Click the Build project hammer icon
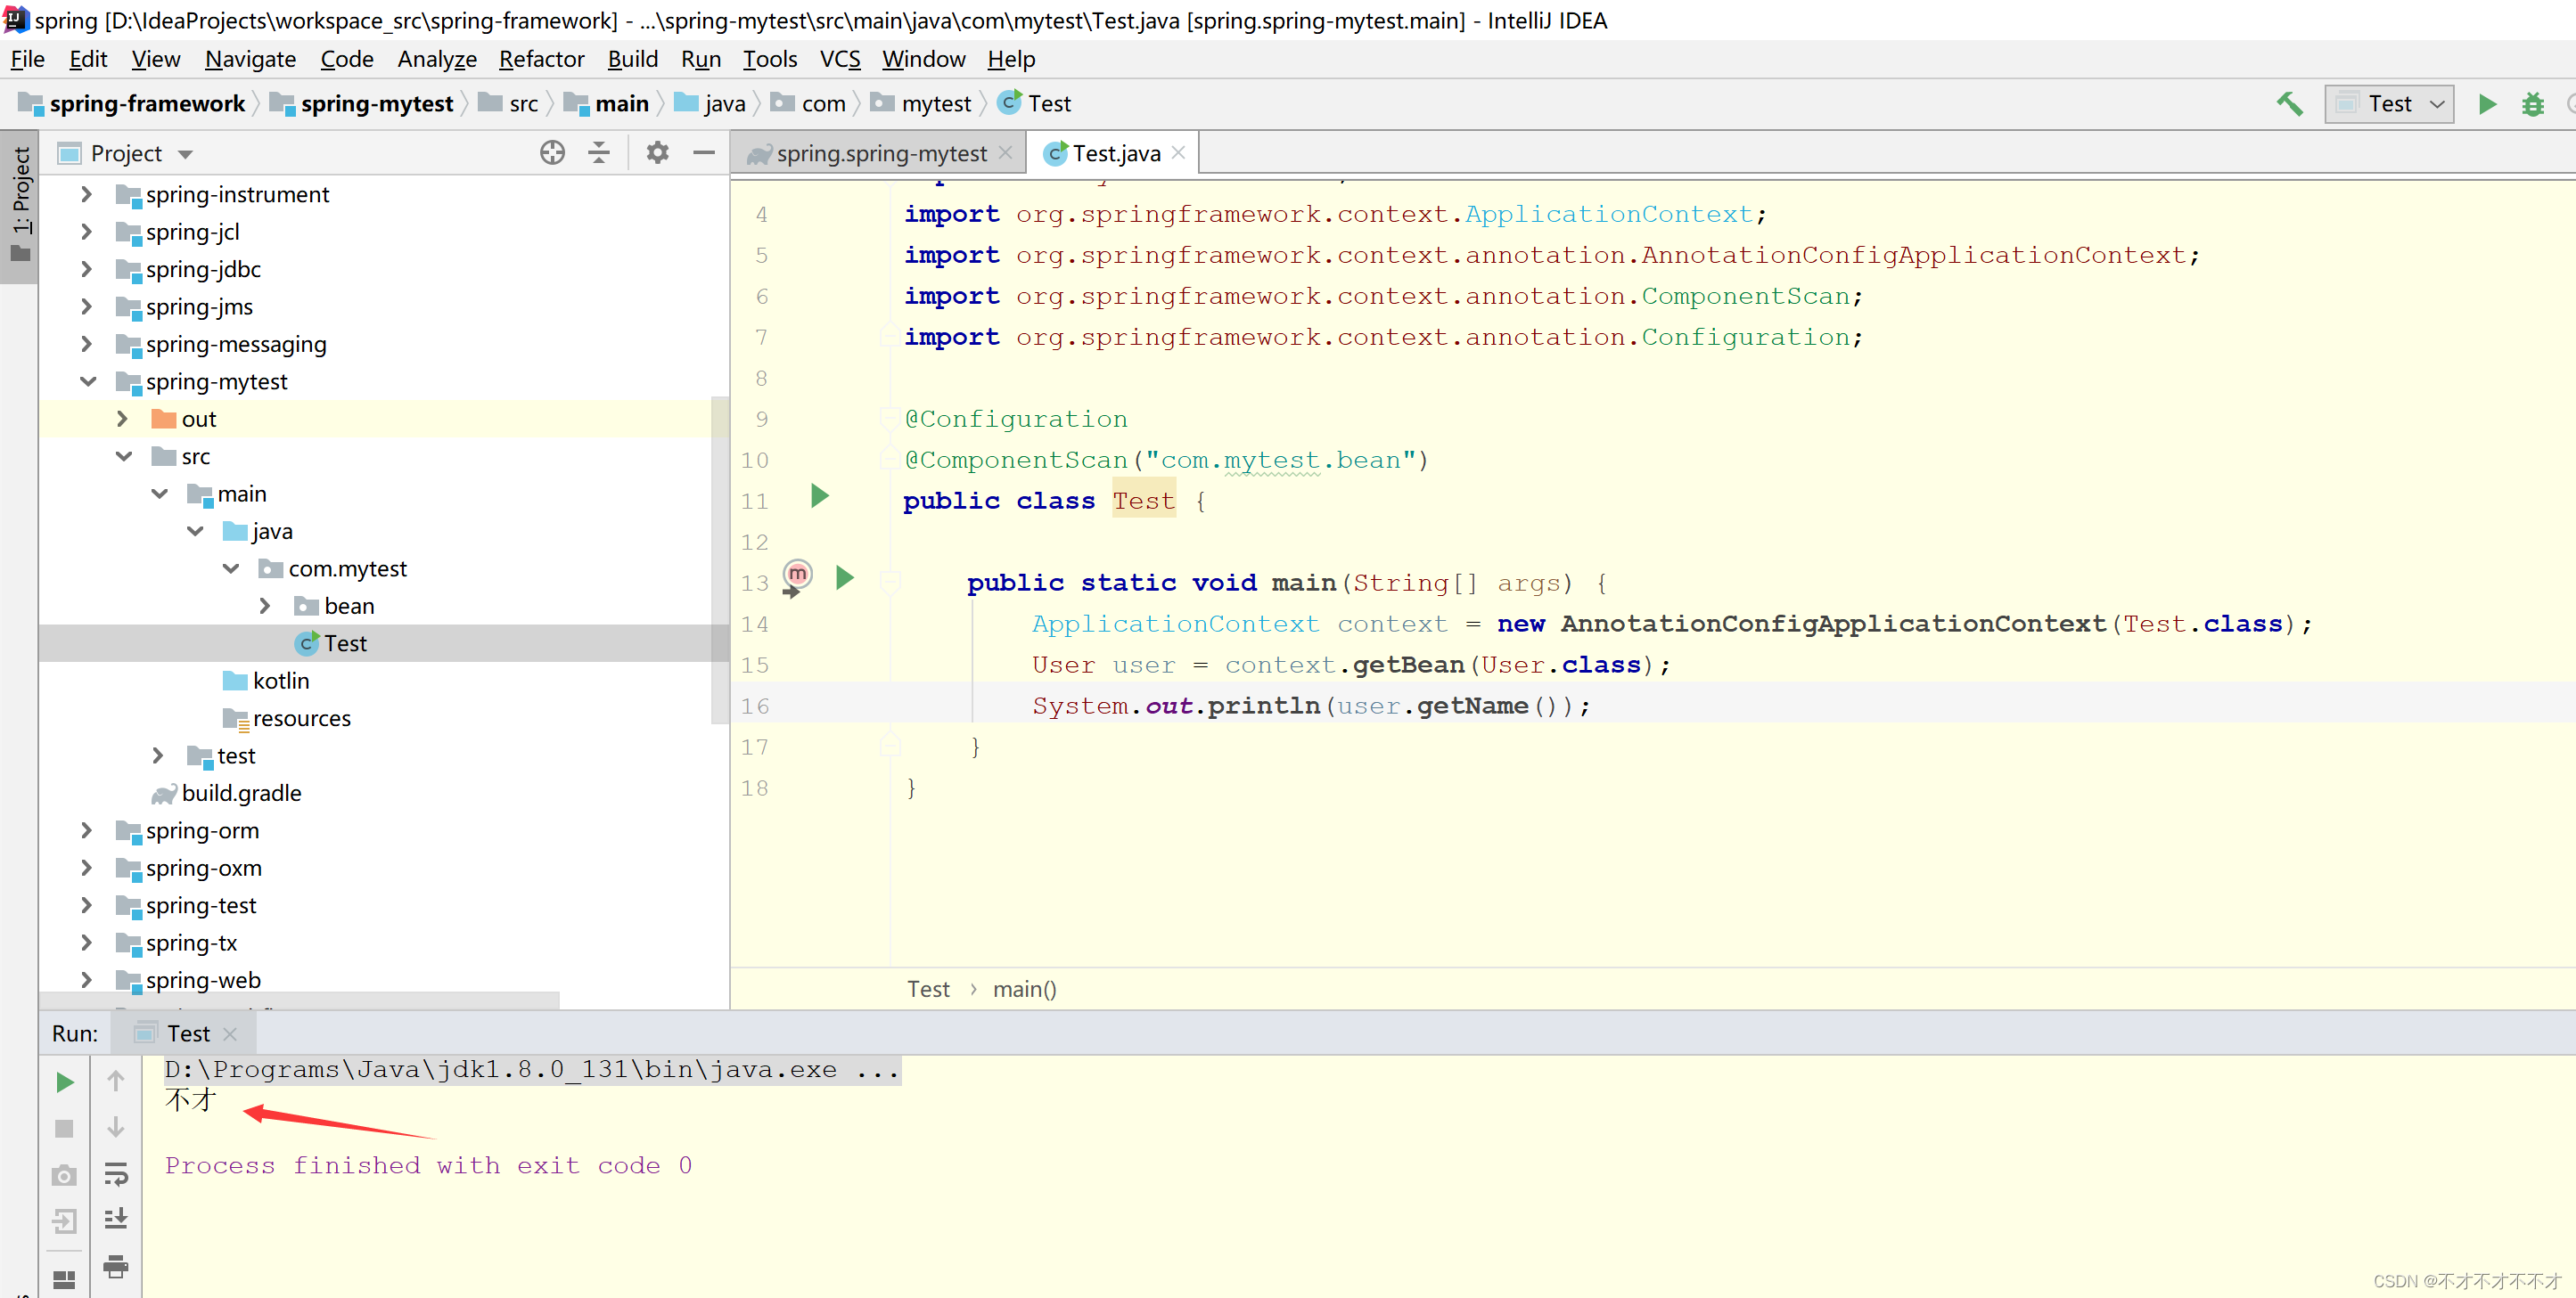This screenshot has height=1298, width=2576. coord(2290,103)
